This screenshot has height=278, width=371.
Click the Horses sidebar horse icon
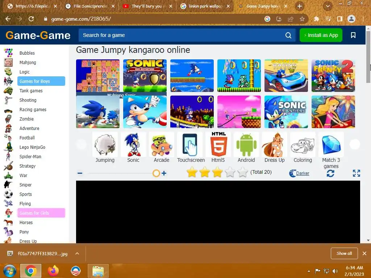coord(9,222)
